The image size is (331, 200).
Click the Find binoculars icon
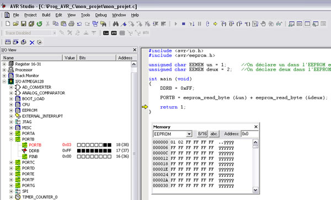pyautogui.click(x=115, y=24)
